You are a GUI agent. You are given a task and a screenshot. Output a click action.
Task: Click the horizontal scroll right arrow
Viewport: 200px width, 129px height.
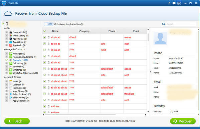[146, 115]
